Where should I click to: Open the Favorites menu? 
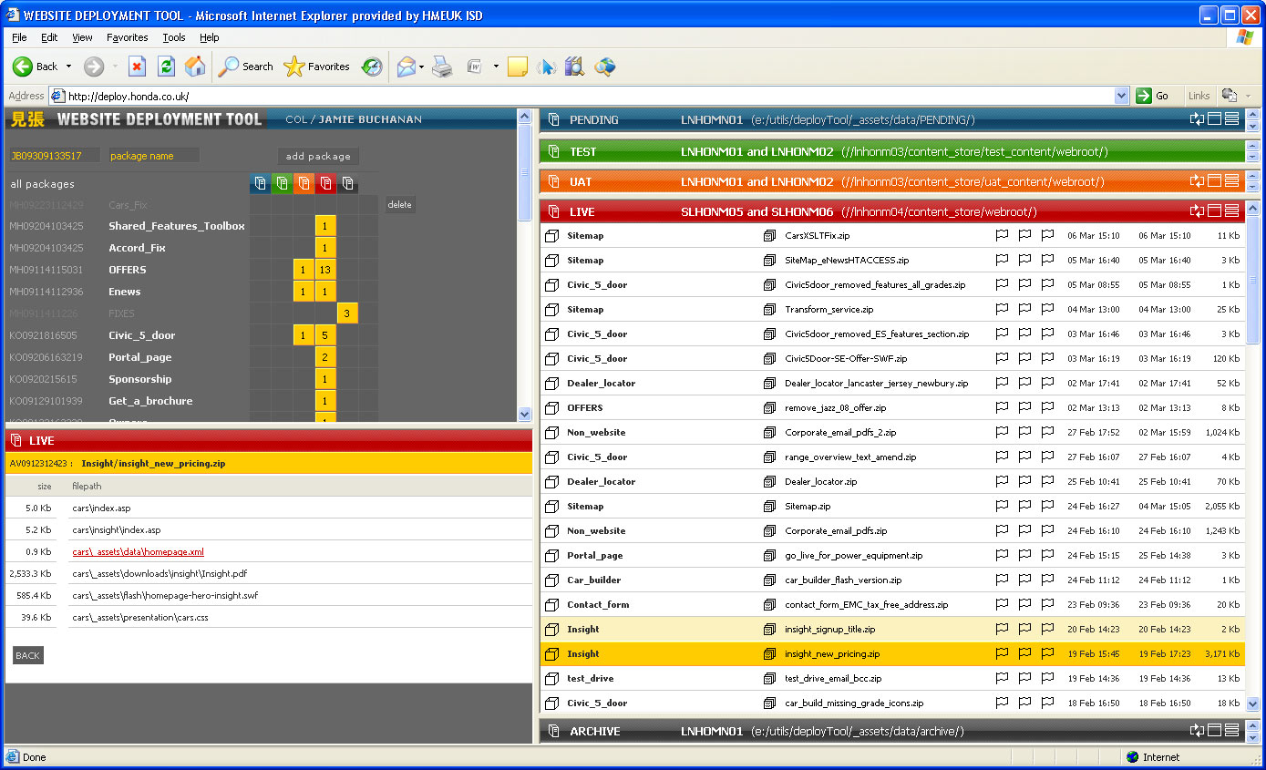[127, 37]
